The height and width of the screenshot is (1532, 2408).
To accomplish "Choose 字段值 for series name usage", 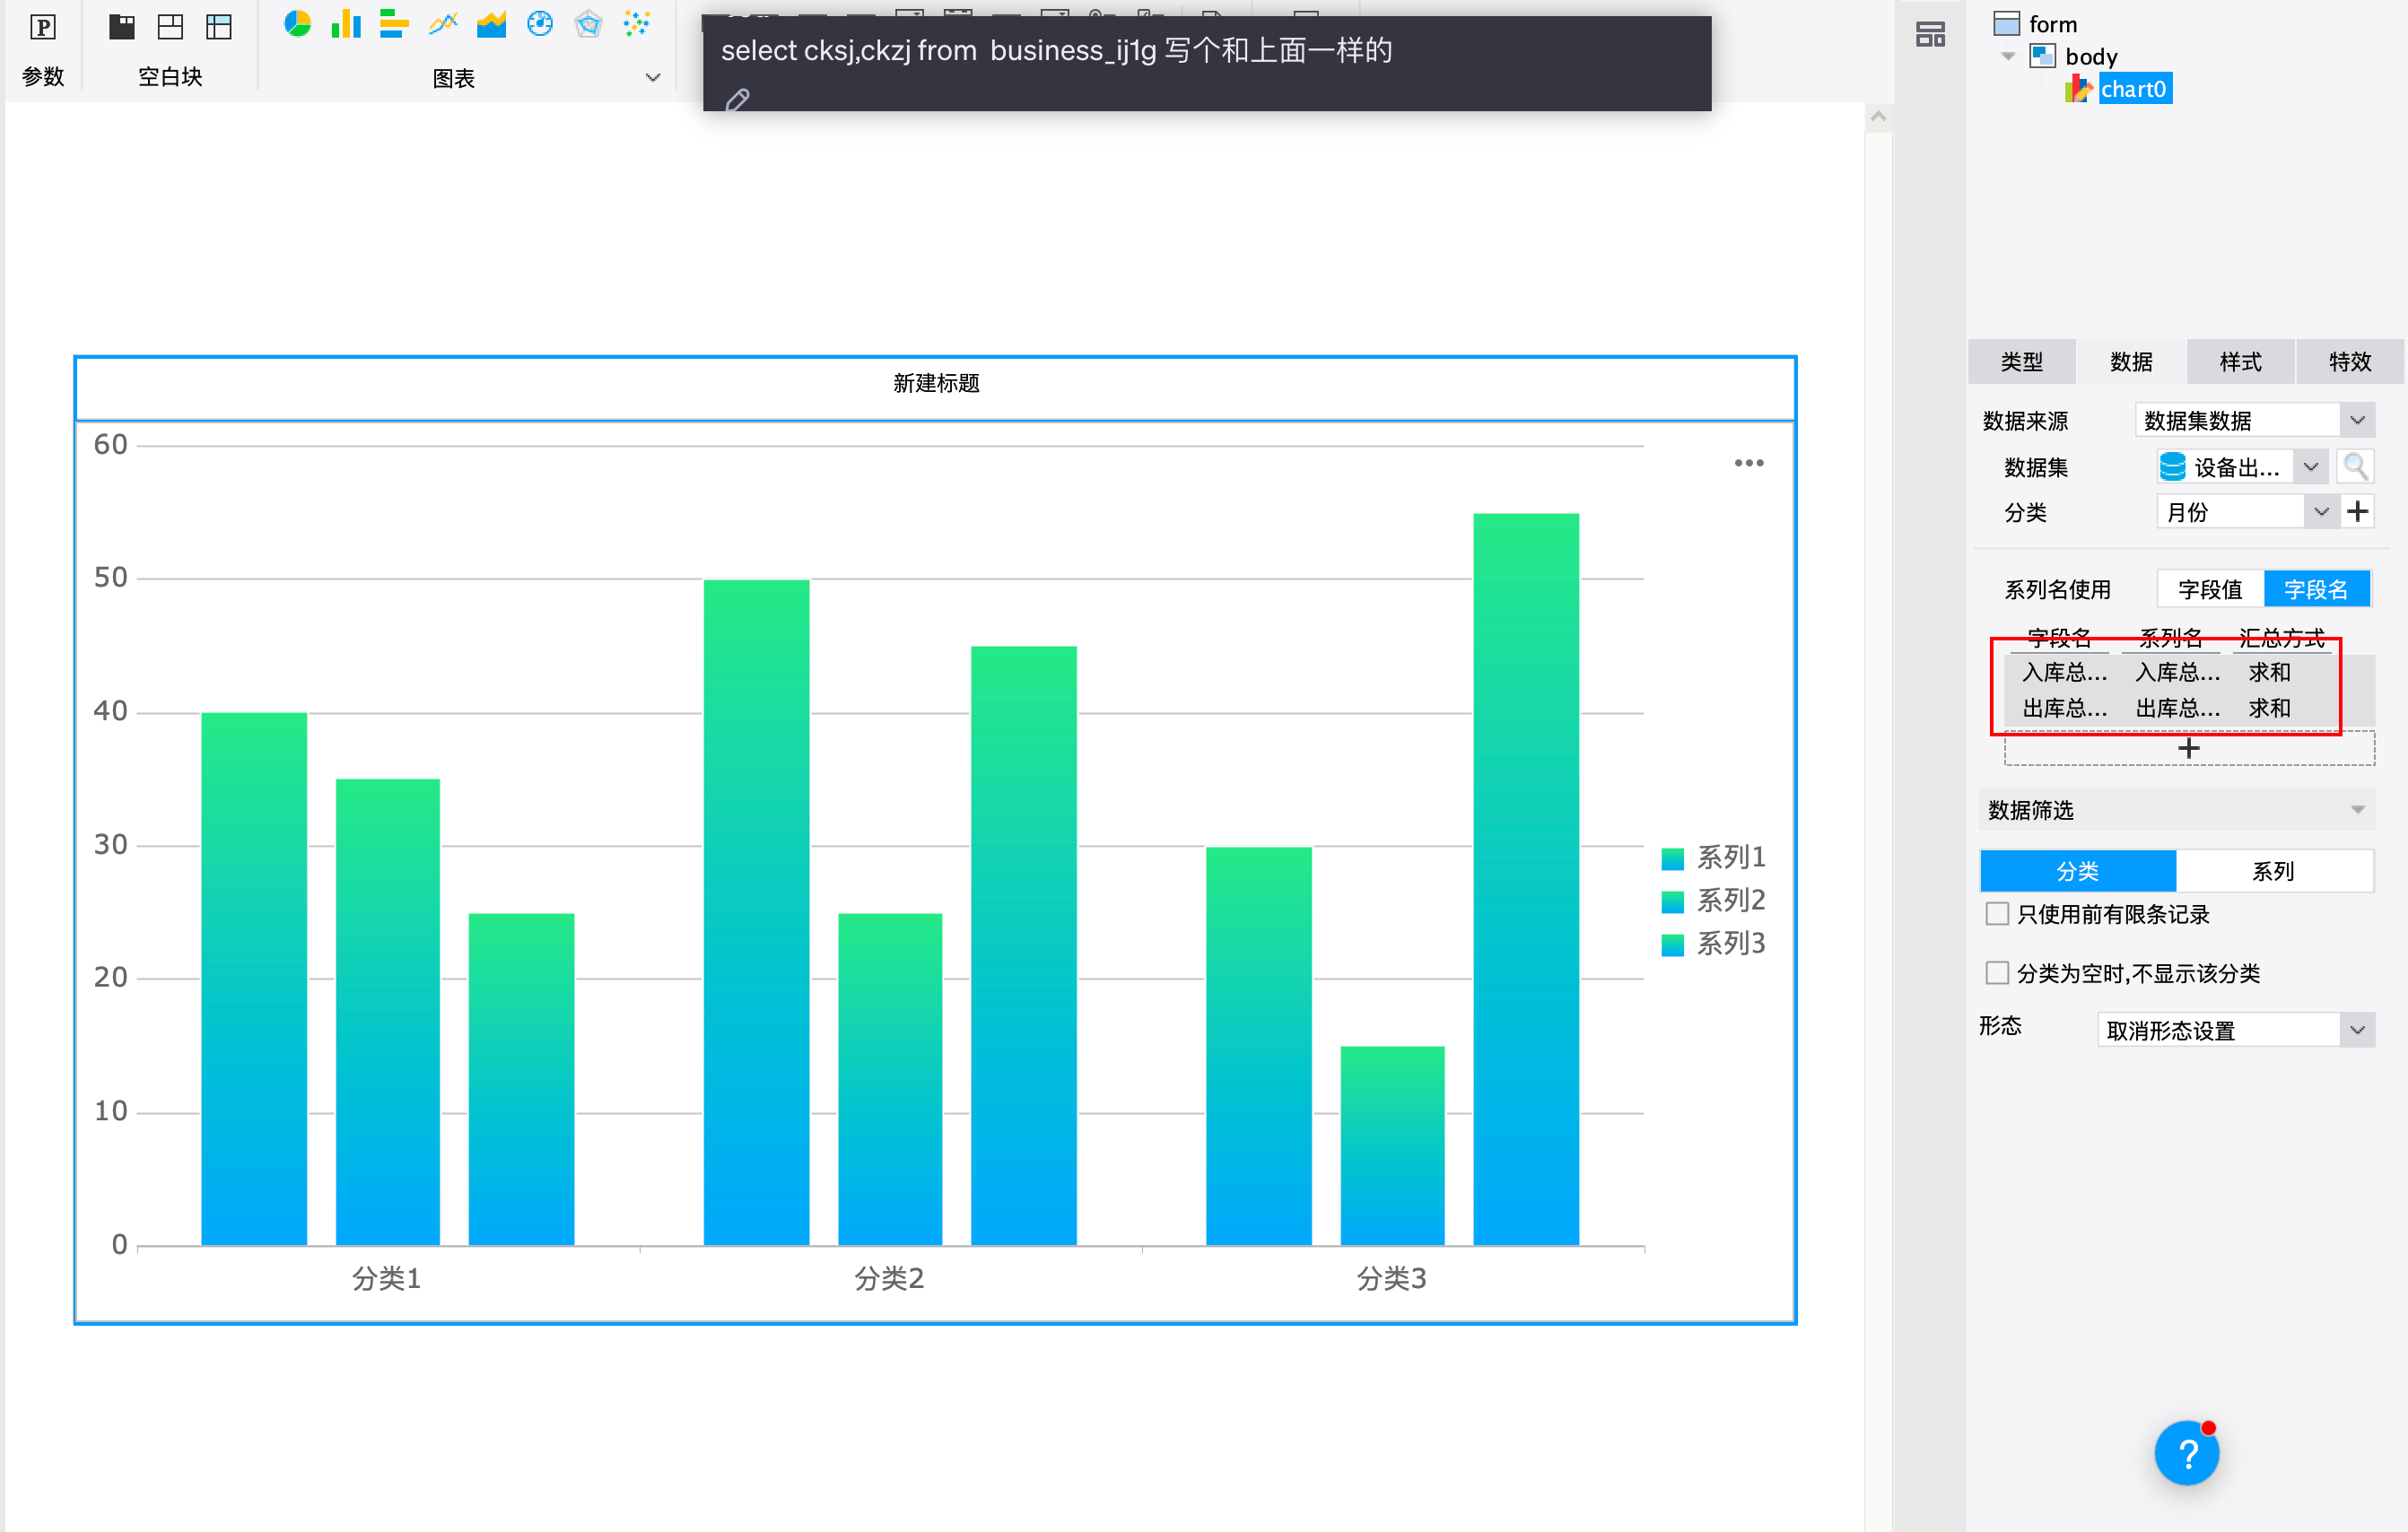I will [2210, 590].
